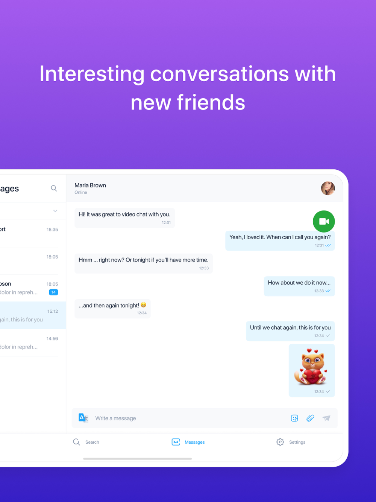376x502 pixels.
Task: Click Maria Brown name in chat header
Action: click(x=90, y=185)
